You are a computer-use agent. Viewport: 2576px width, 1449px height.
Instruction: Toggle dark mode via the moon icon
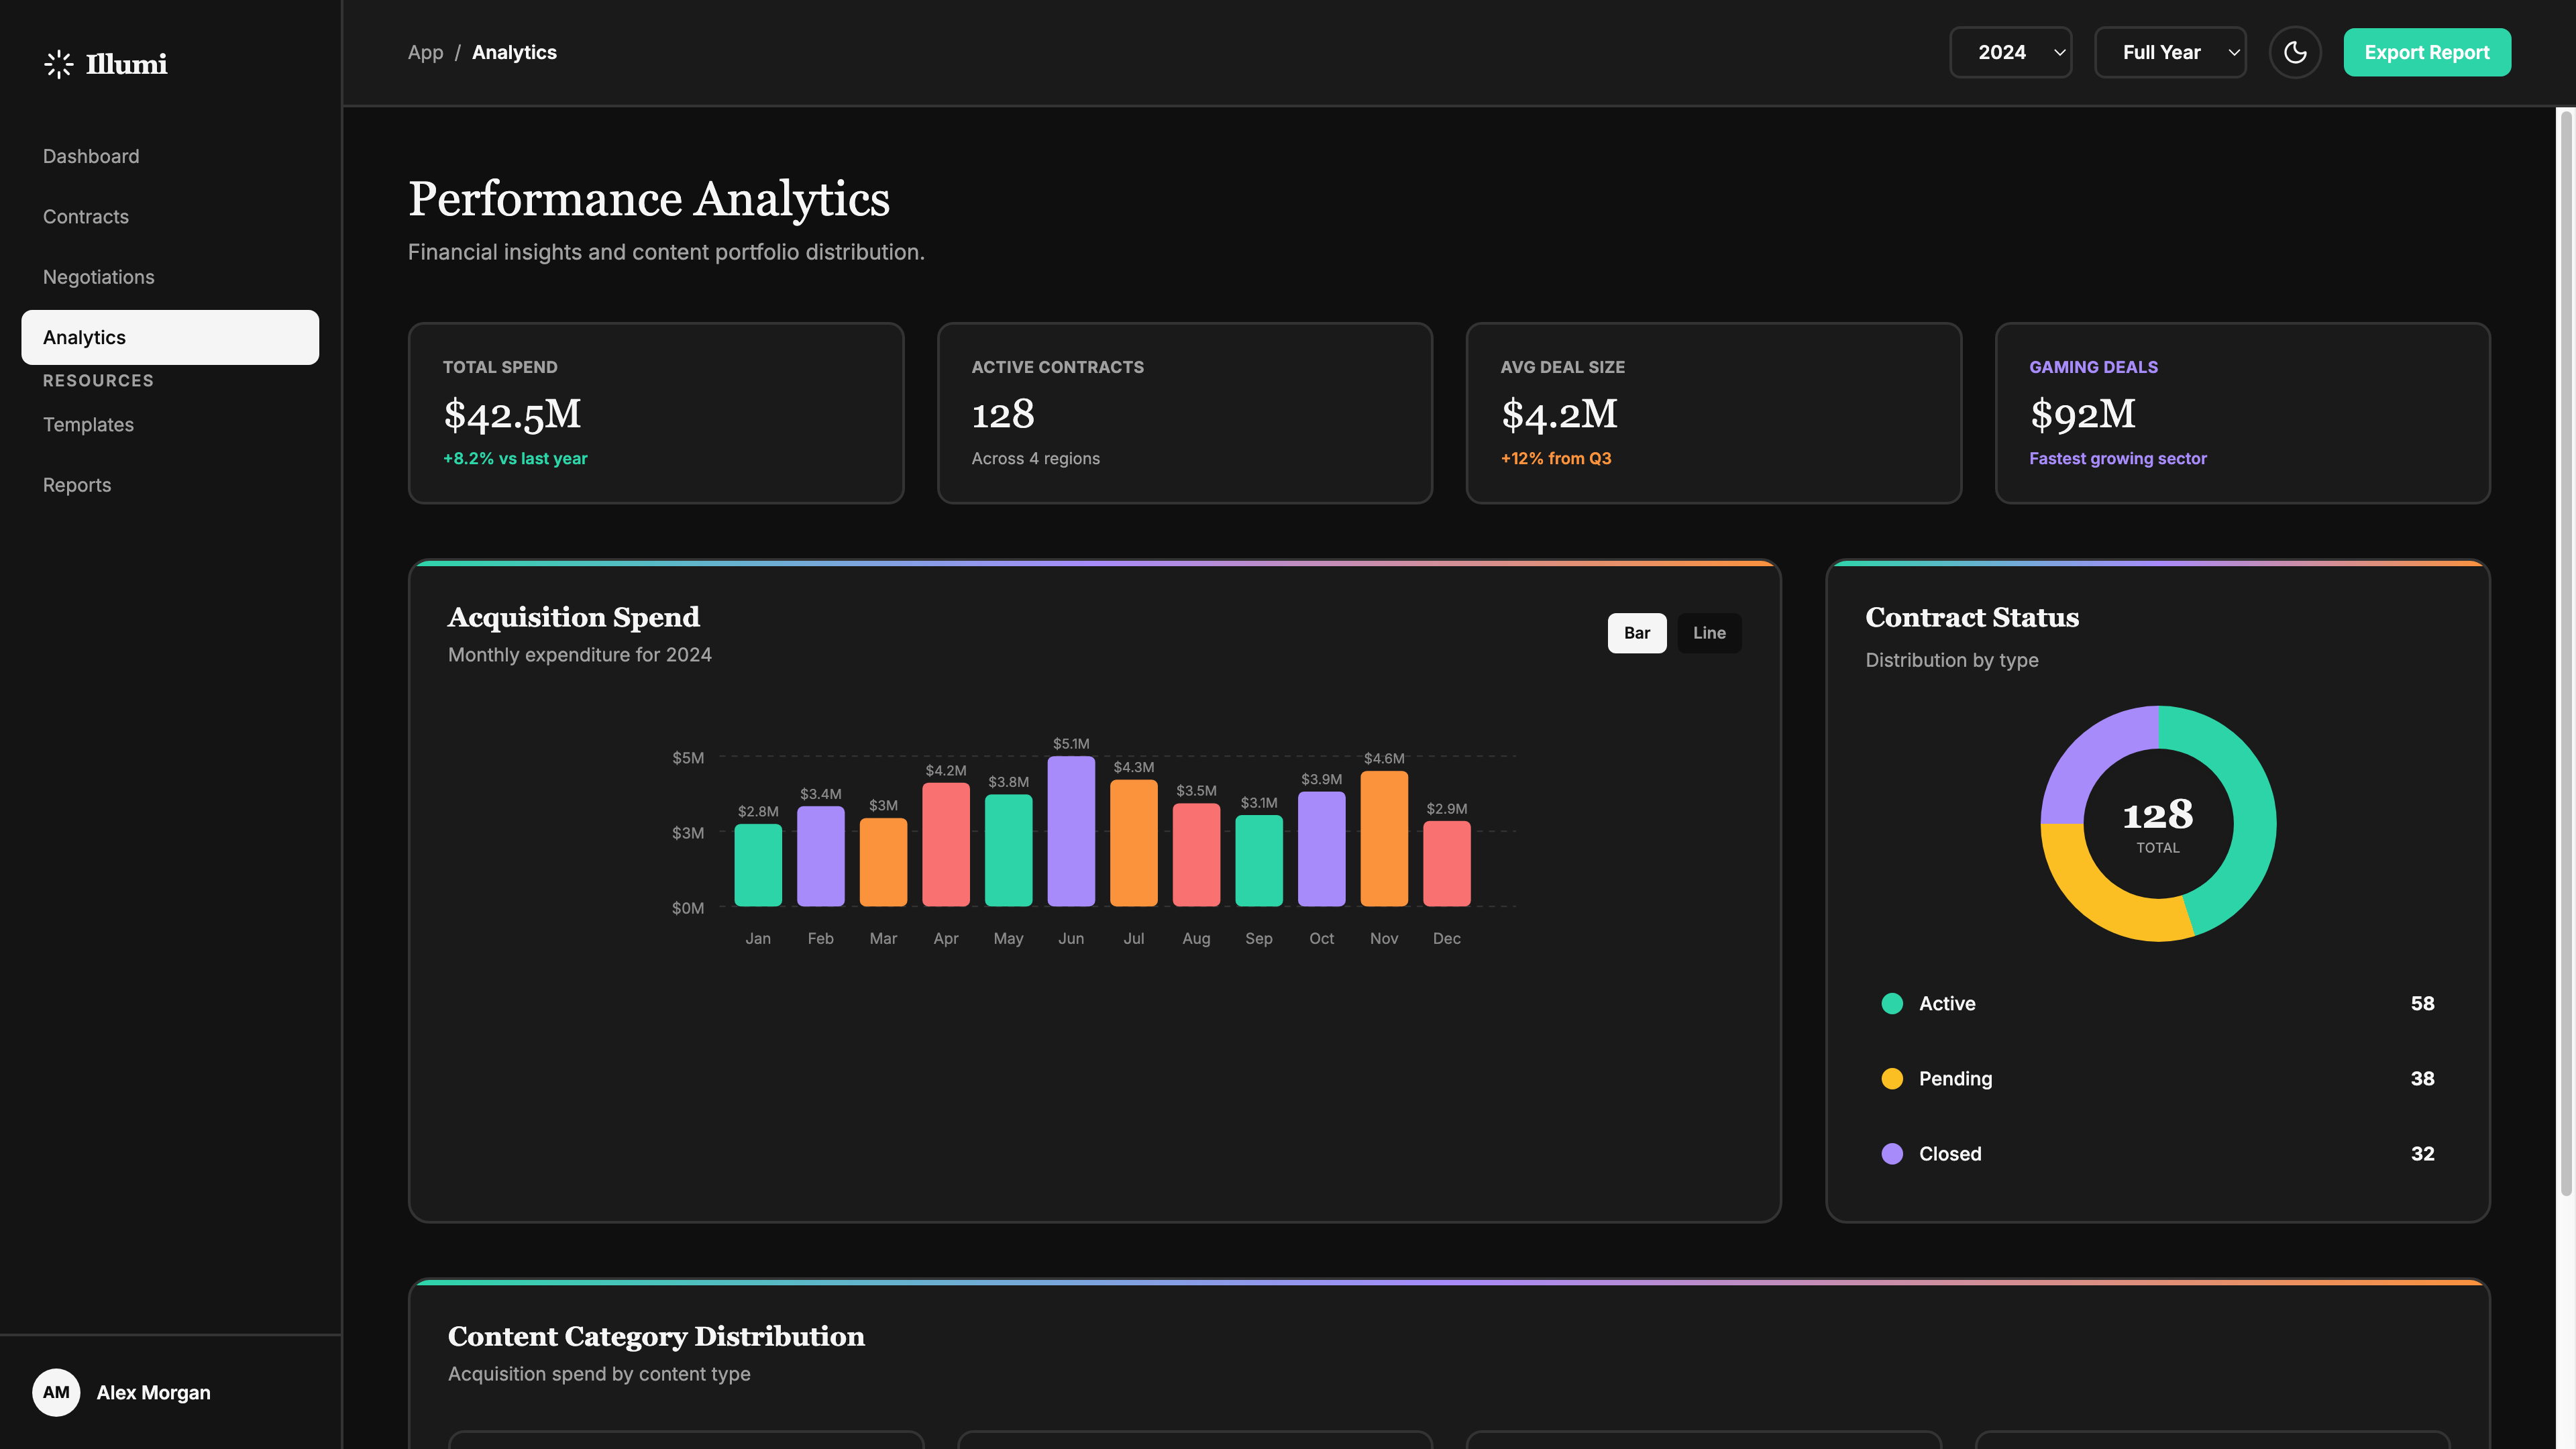click(x=2295, y=52)
